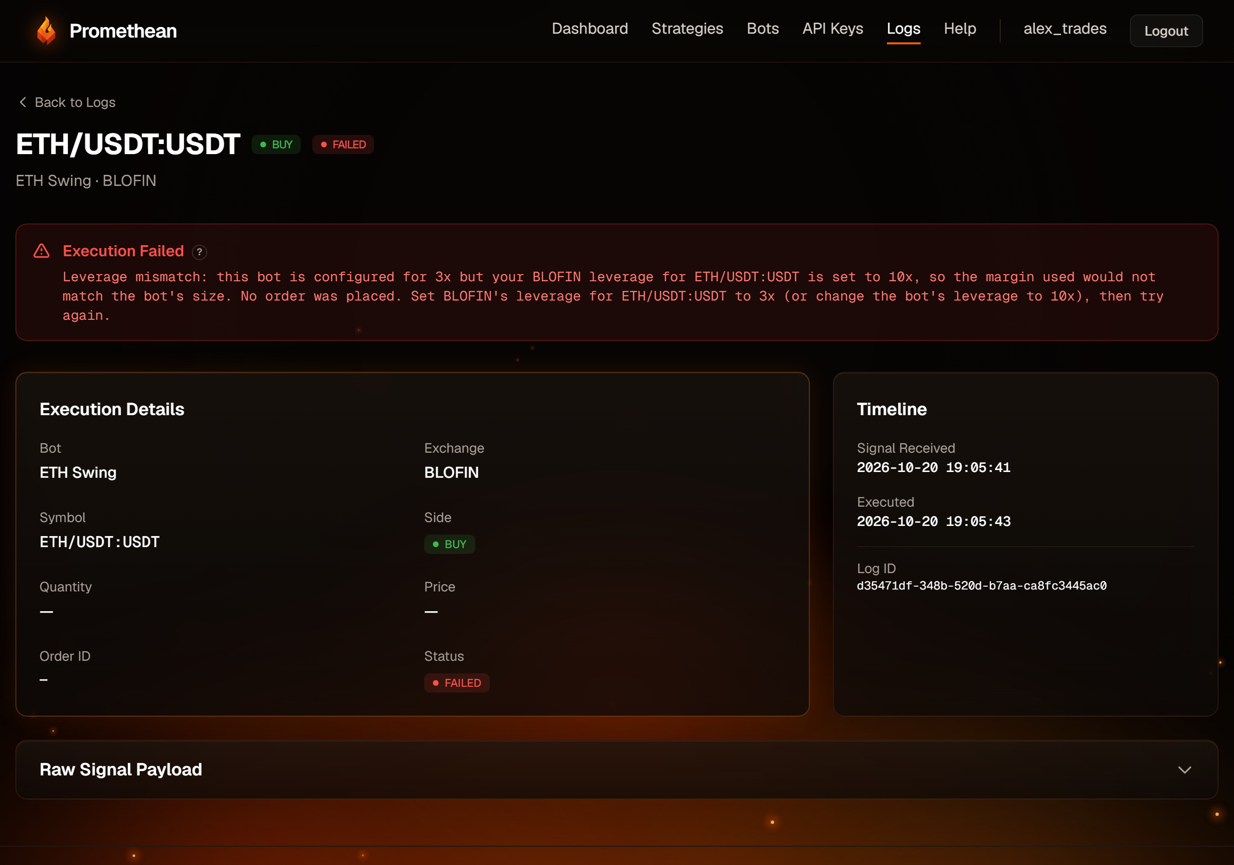1234x865 pixels.
Task: Expand the Raw Signal Payload chevron
Action: [1184, 770]
